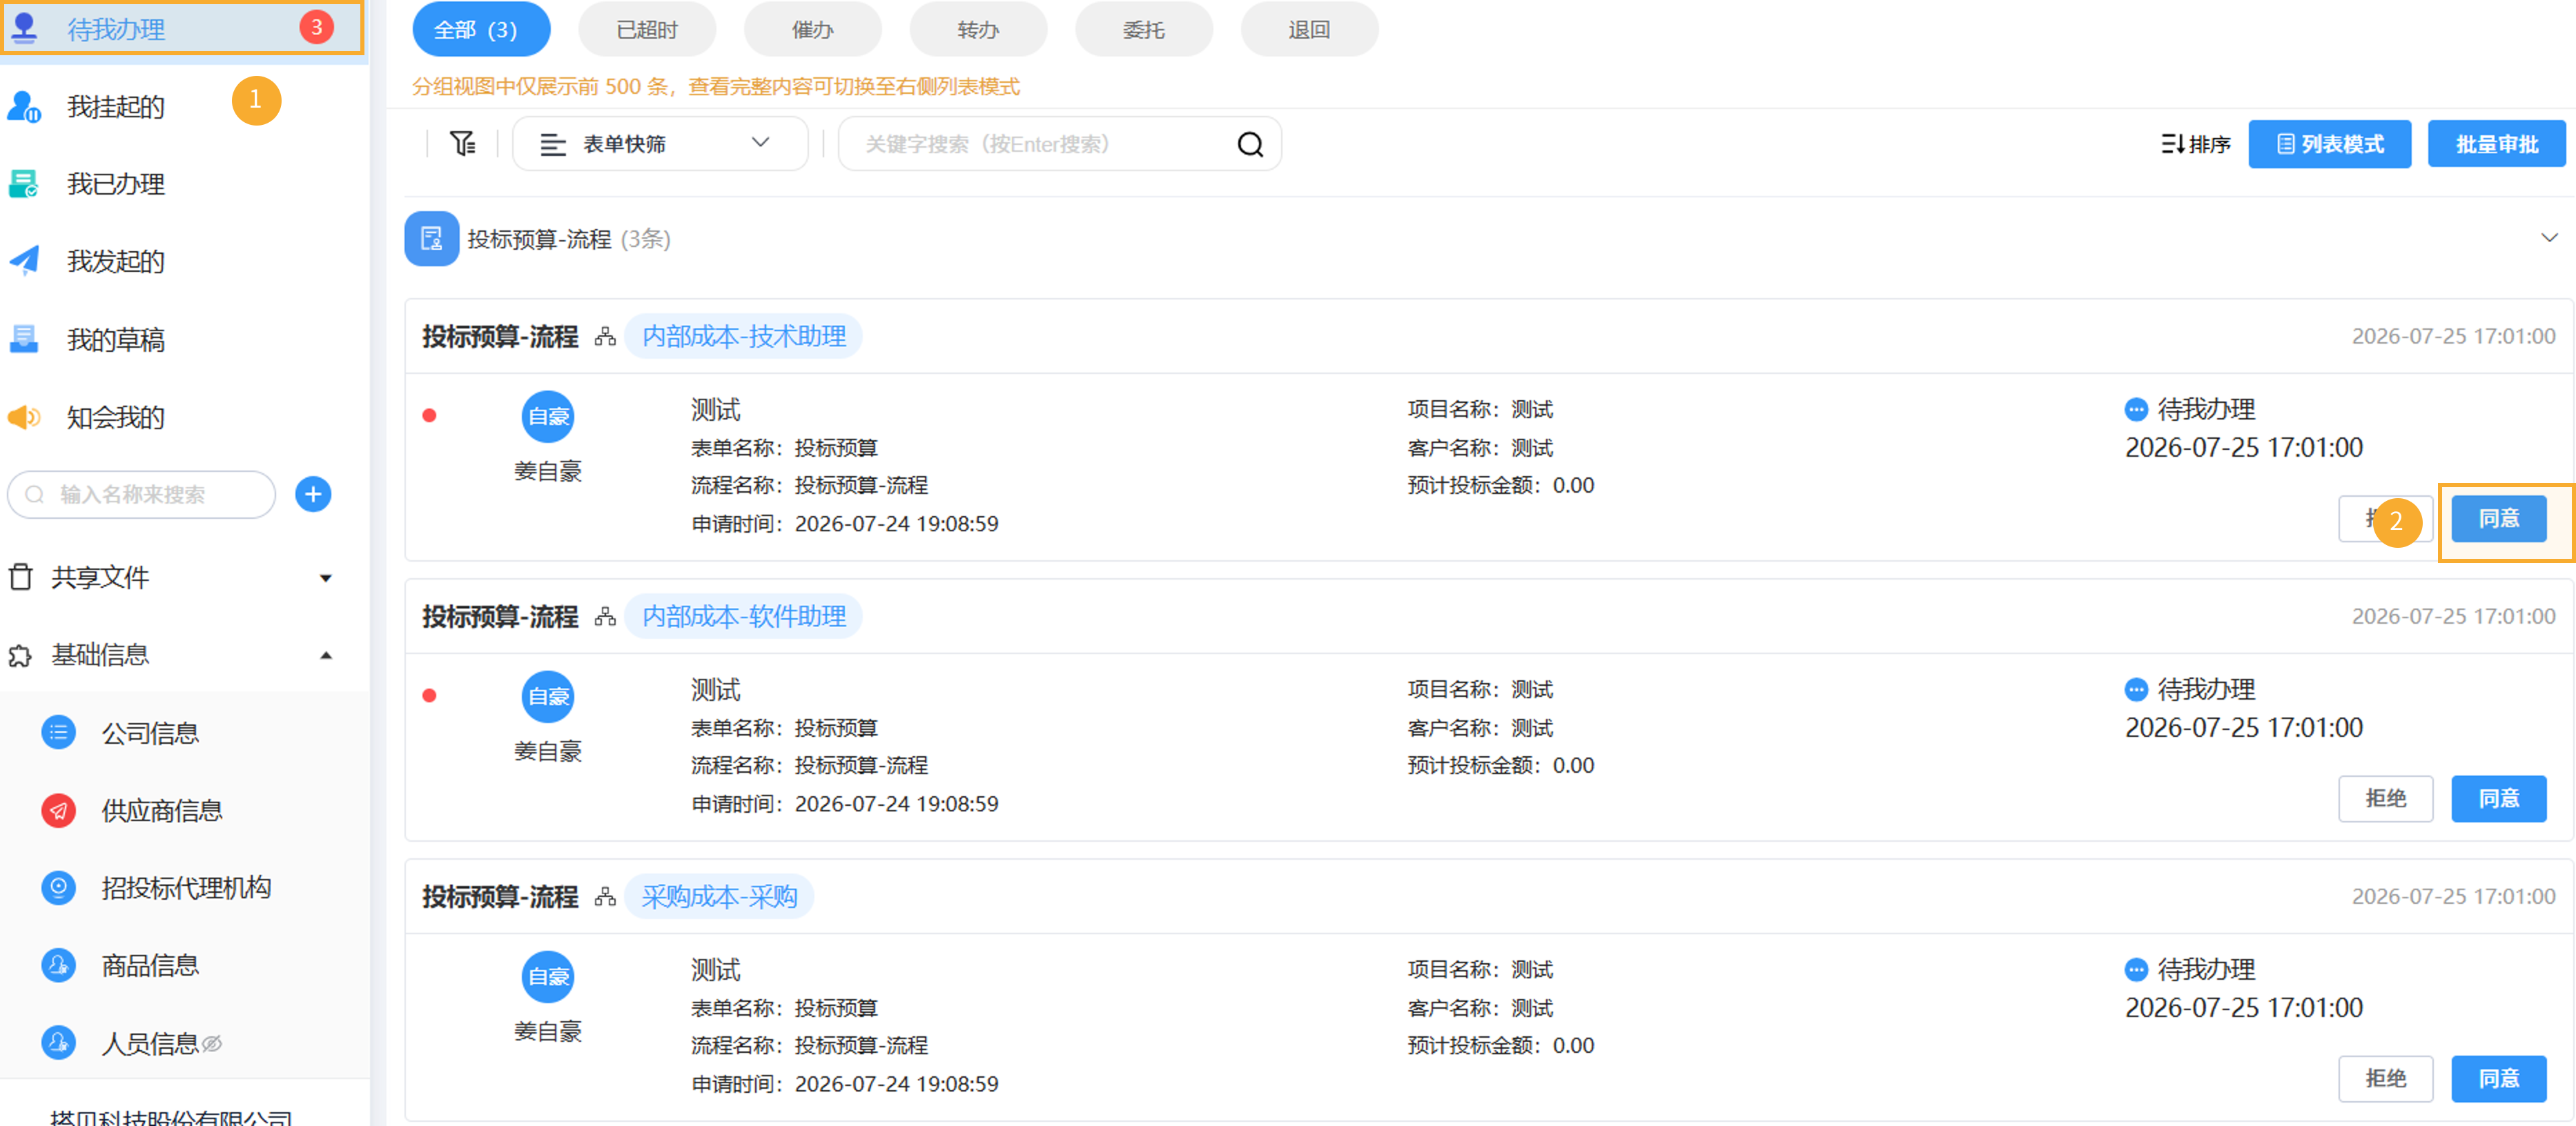Image resolution: width=2576 pixels, height=1126 pixels.
Task: Collapse the 投标预算-流程 group chevron
Action: pos(2549,238)
